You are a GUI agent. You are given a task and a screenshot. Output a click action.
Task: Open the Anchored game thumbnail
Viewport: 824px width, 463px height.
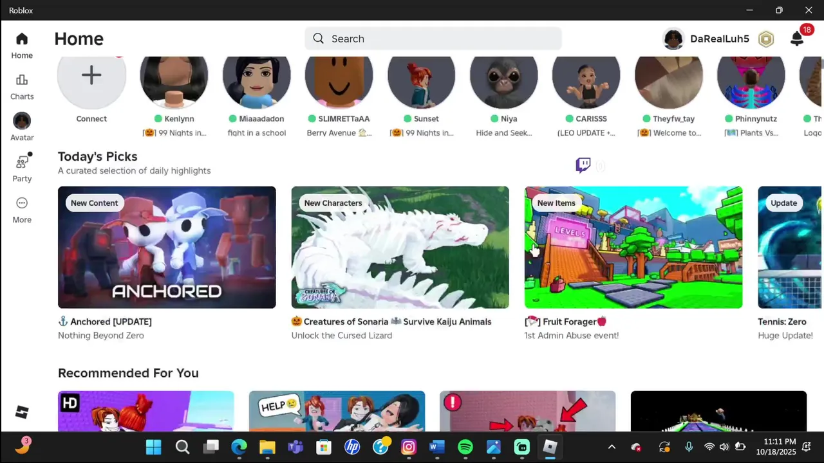pos(167,248)
